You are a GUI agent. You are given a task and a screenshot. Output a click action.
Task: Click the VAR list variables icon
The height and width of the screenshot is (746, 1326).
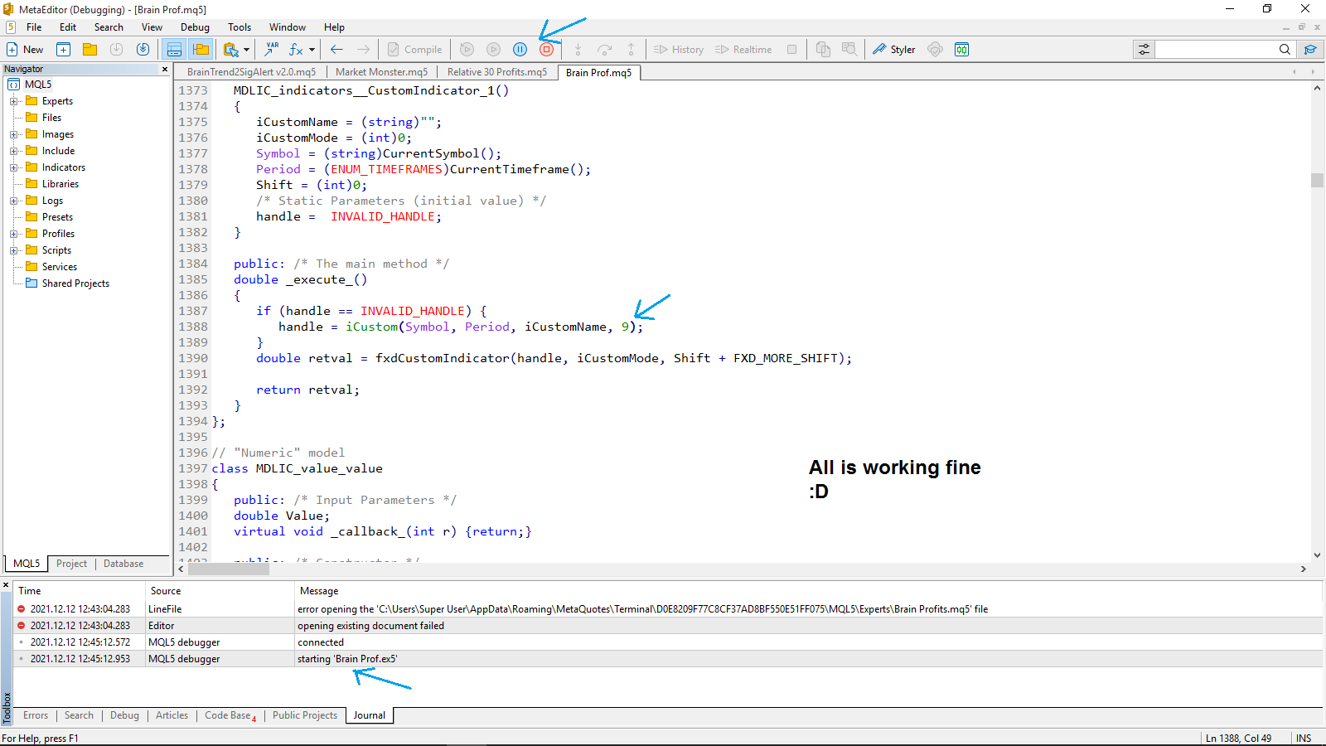click(271, 49)
